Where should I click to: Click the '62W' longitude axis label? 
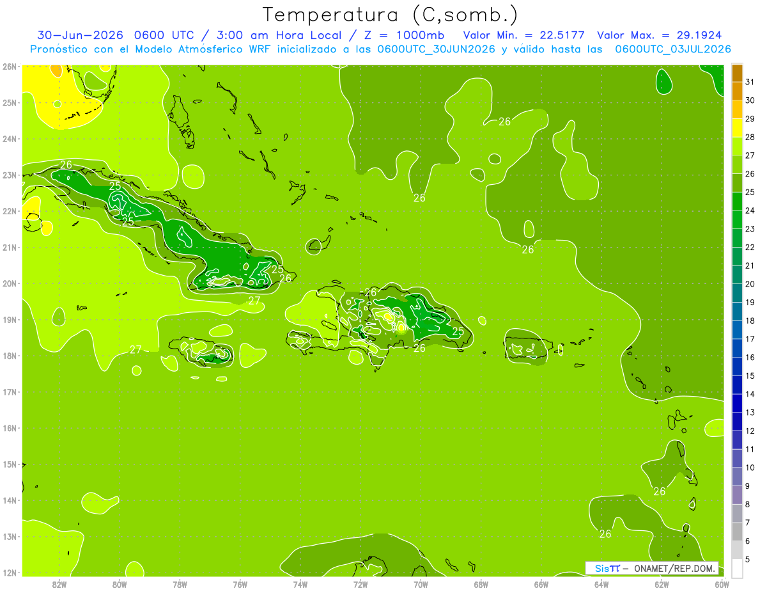662,583
